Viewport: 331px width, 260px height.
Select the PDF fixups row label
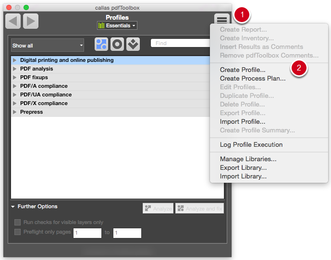[x=34, y=77]
